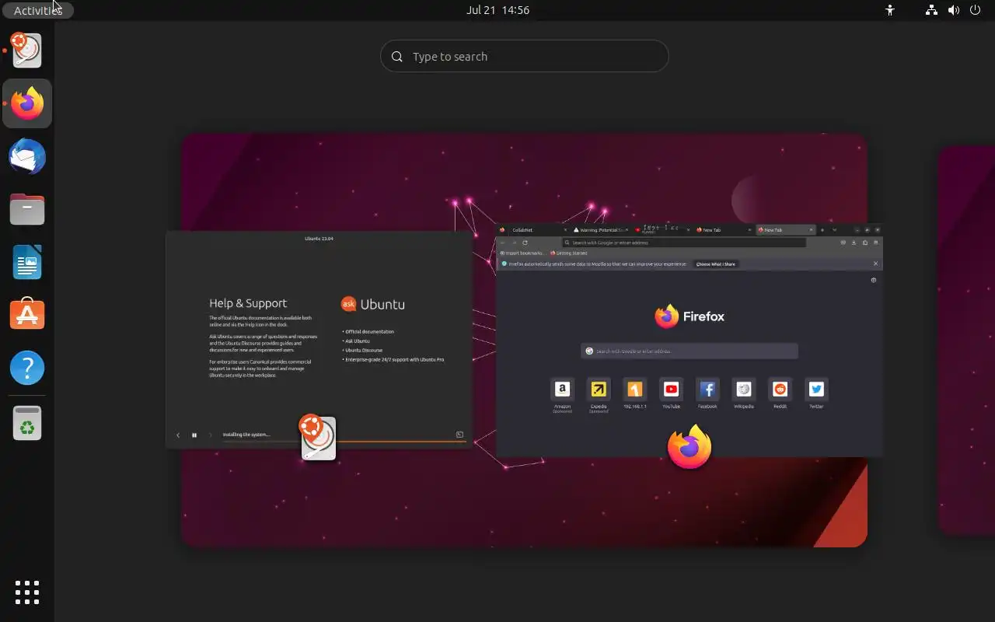Click the Help & Support heading in installer
This screenshot has width=995, height=622.
tap(248, 303)
